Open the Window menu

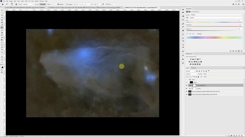pos(42,1)
